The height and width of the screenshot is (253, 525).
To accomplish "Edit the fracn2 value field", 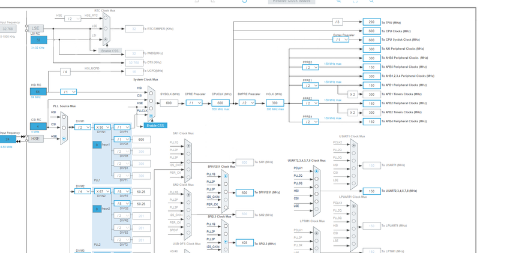I will point(97,209).
